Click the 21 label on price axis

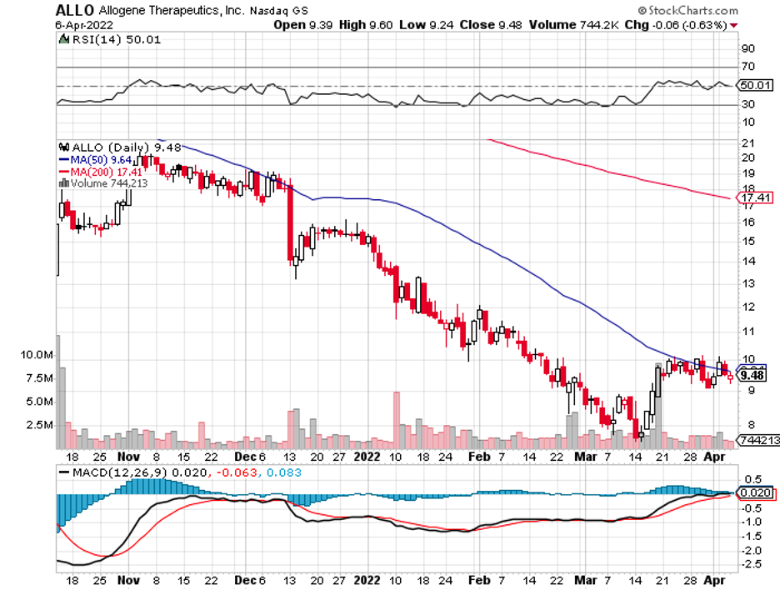(747, 143)
